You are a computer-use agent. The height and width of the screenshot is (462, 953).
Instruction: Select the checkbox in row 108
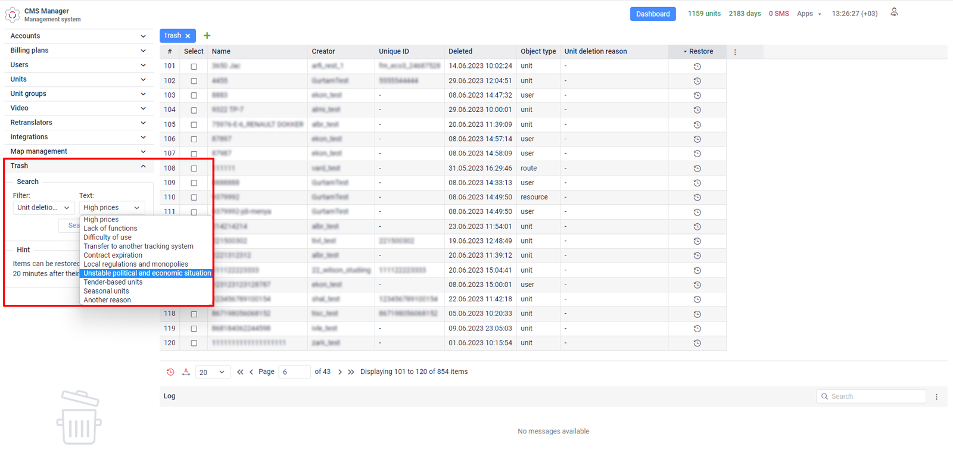194,168
